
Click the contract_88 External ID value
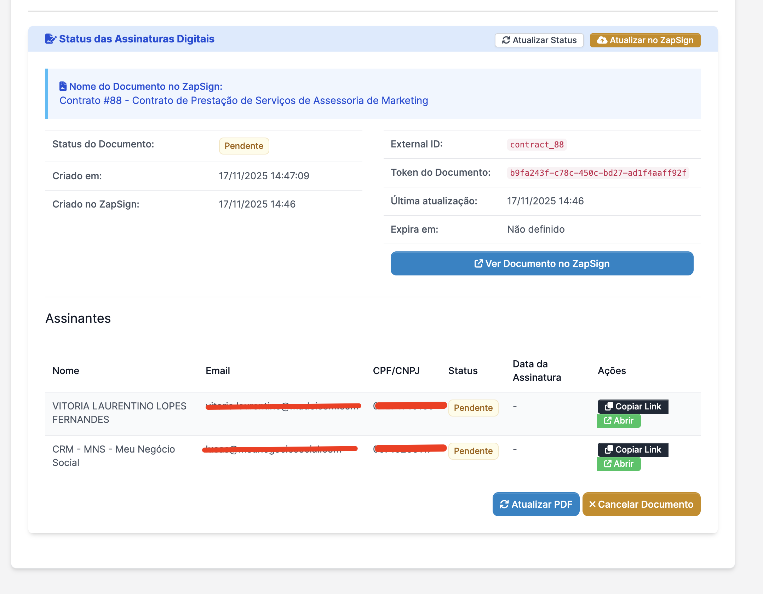coord(537,144)
